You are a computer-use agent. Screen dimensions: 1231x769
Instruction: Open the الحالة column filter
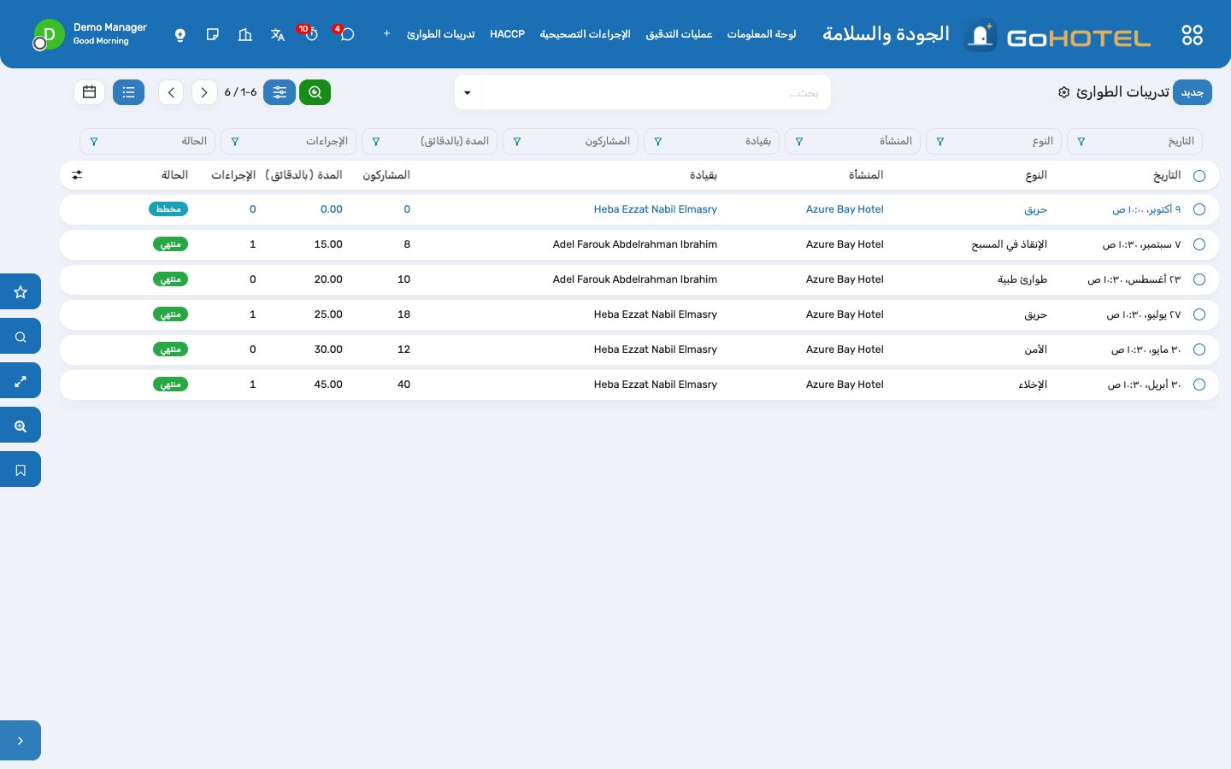(148, 141)
